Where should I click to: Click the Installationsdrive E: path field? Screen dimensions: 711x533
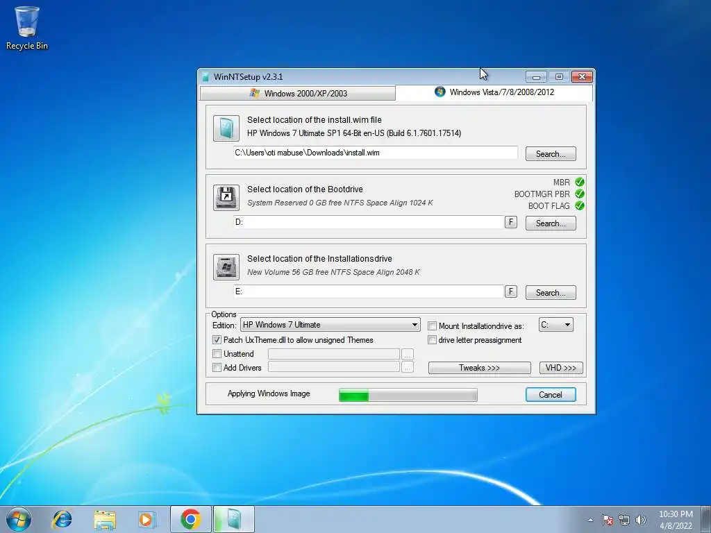(x=369, y=291)
